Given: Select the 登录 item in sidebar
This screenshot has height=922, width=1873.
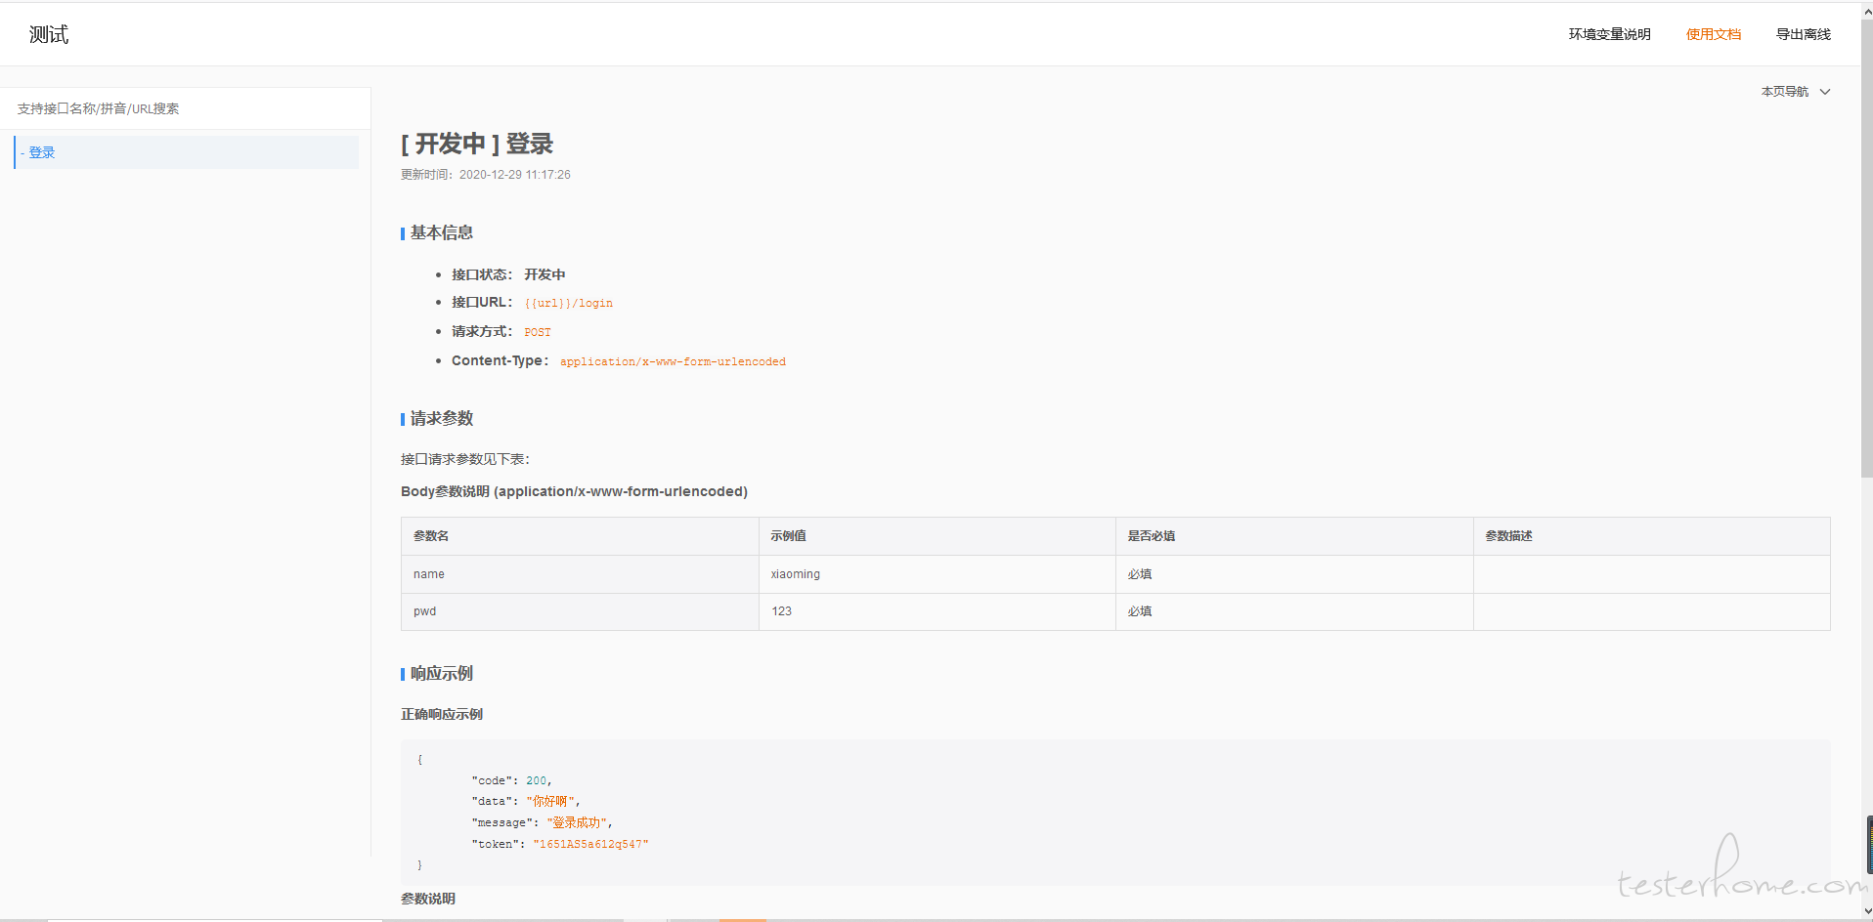Looking at the screenshot, I should point(186,152).
